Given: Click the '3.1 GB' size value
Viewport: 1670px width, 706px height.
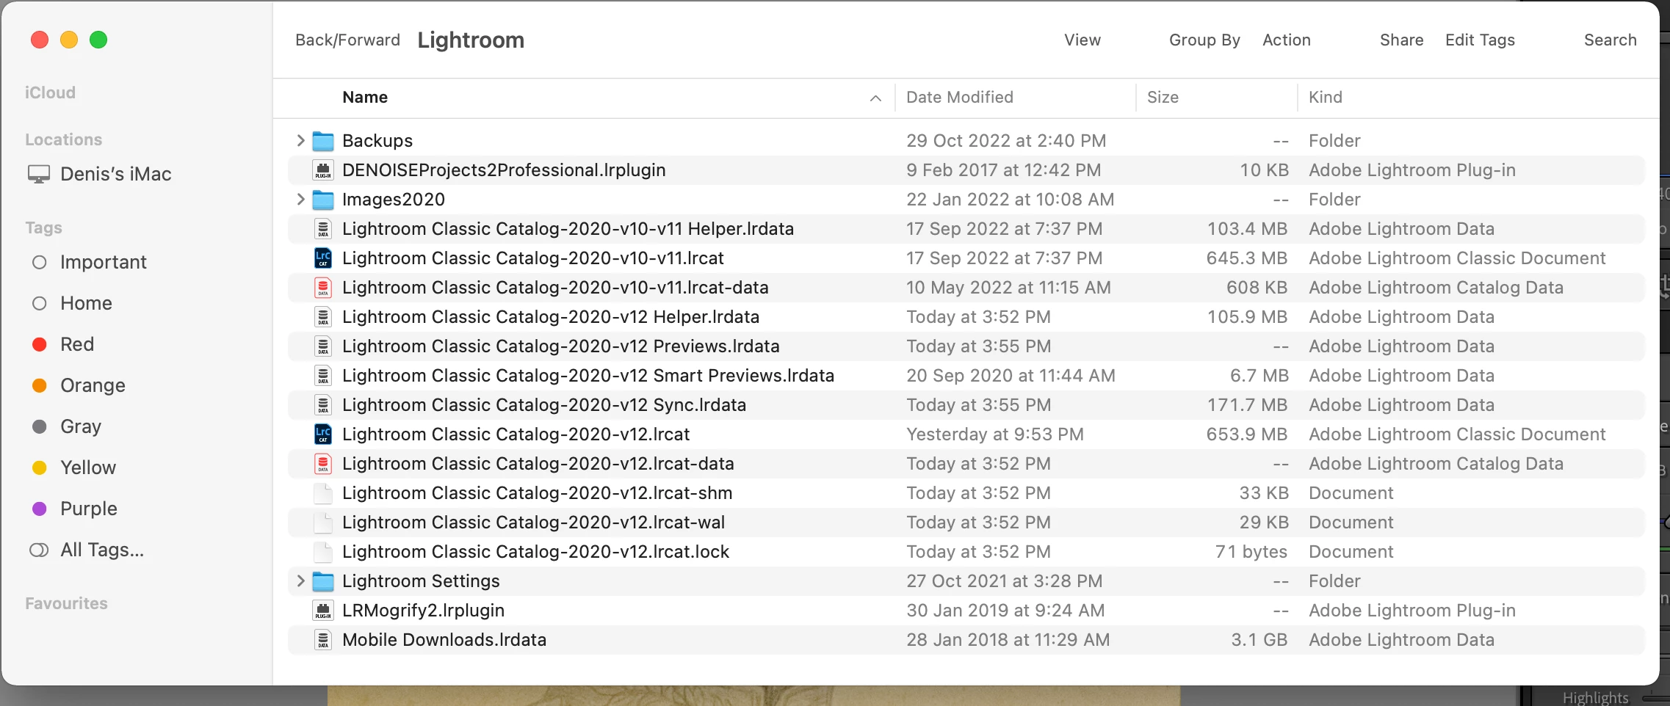Looking at the screenshot, I should click(x=1259, y=640).
